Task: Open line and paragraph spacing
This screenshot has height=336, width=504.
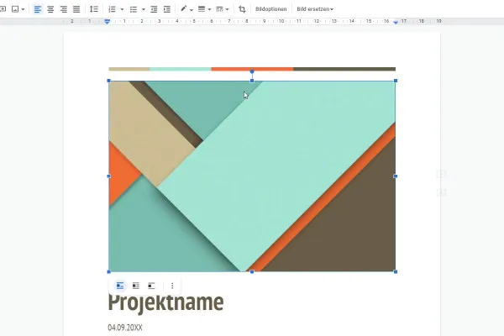Action: click(94, 9)
